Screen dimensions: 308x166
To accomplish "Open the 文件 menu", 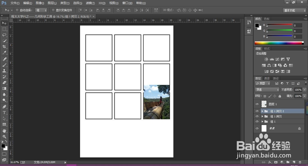I will point(15,3).
